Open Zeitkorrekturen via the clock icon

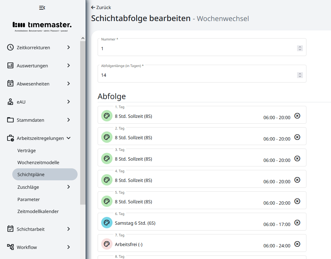10,47
